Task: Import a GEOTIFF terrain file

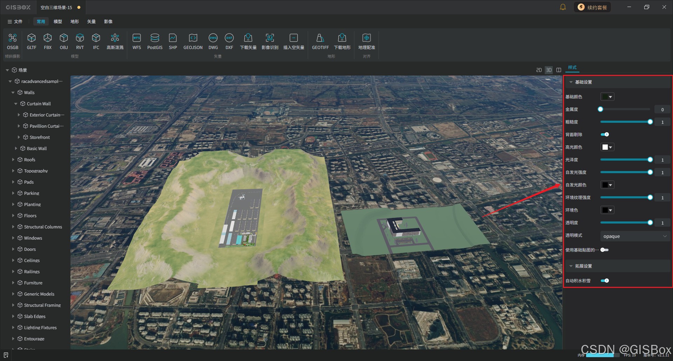Action: point(320,41)
